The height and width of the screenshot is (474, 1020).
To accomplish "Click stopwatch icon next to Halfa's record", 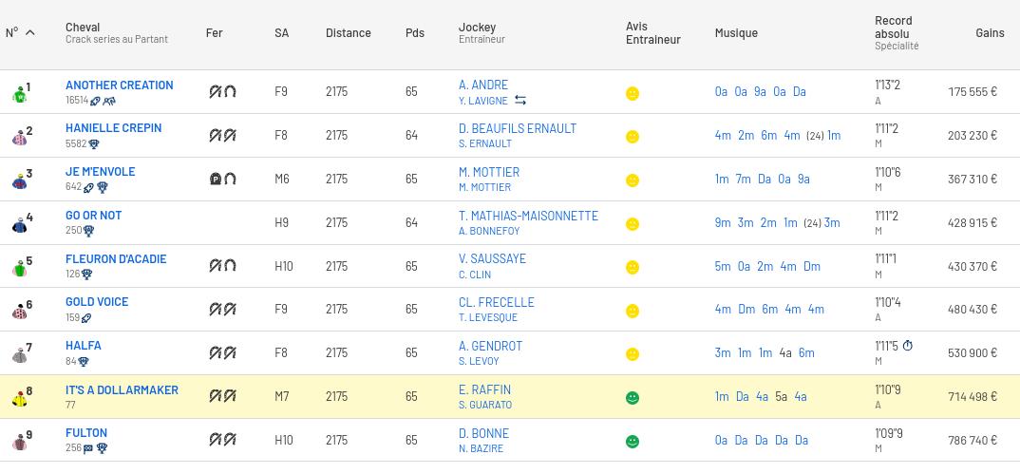I will pos(907,346).
